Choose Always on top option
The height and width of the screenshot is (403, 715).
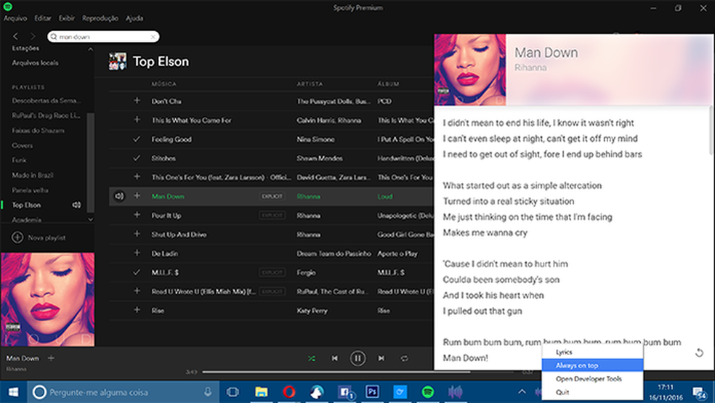click(x=593, y=365)
